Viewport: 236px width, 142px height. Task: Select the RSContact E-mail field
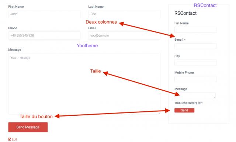point(196,46)
